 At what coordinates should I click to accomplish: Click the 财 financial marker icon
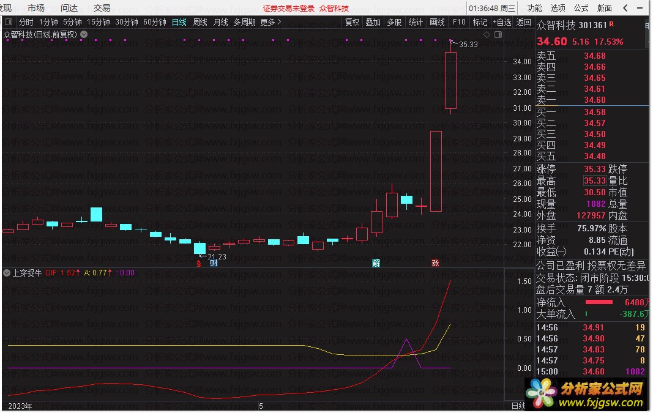click(214, 263)
